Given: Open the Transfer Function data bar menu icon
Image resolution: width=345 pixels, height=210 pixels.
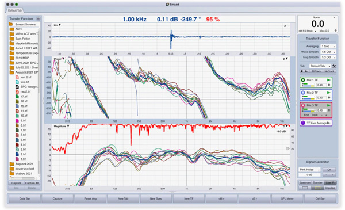Looking at the screenshot, I should 39,18.
